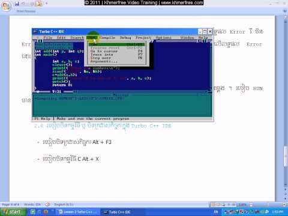The height and width of the screenshot is (216, 288).
Task: Click the zoom in plus button in Word
Action: click(x=284, y=205)
